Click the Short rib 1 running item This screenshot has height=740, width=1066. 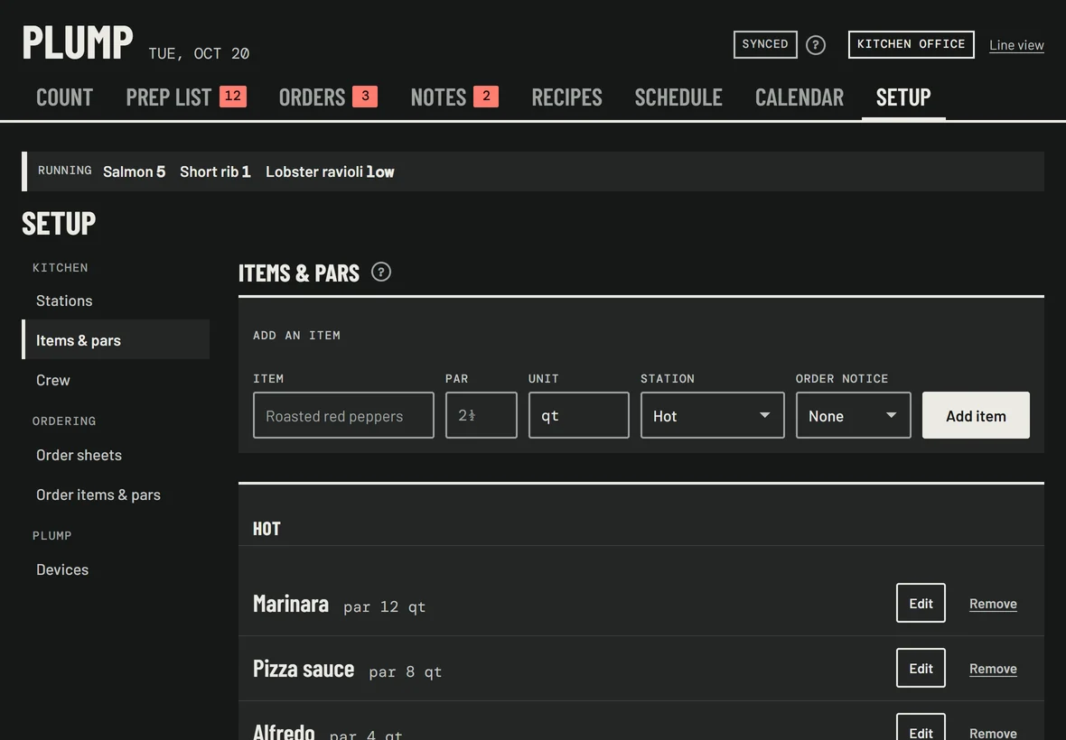click(x=215, y=171)
